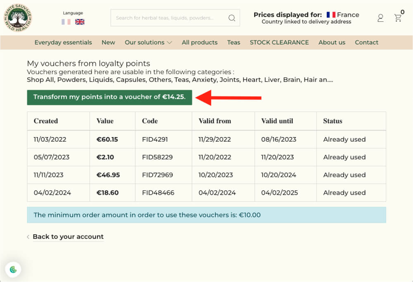Click the Santé Sauvage Wild Health logo

(18, 18)
